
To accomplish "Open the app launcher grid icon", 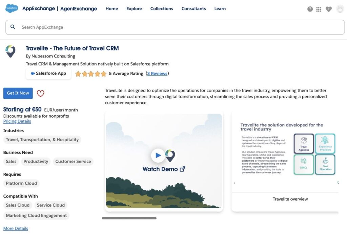I will (x=319, y=9).
